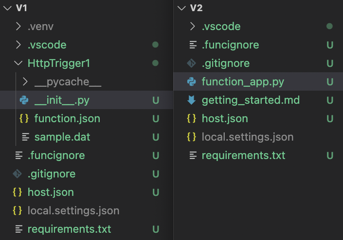Screen dimensions: 343x240
Task: Open the V1 host.json file
Action: [51, 192]
